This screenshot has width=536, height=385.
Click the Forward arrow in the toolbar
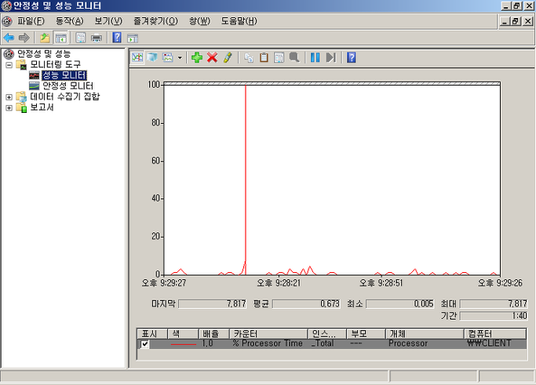click(x=24, y=38)
